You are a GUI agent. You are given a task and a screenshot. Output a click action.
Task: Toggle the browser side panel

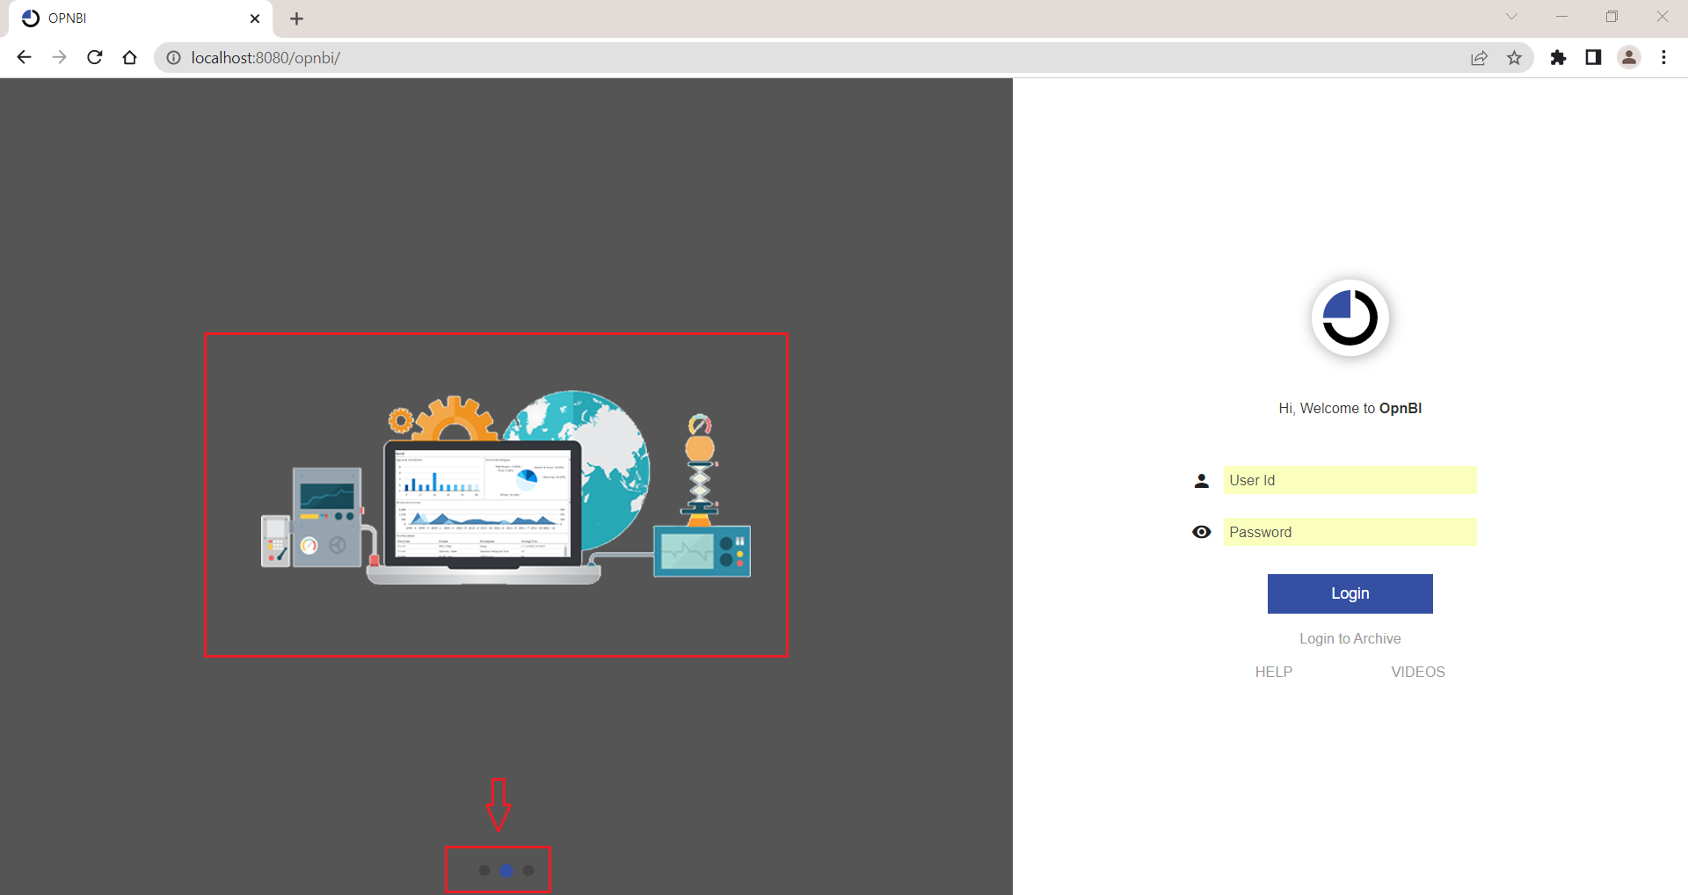(x=1593, y=57)
